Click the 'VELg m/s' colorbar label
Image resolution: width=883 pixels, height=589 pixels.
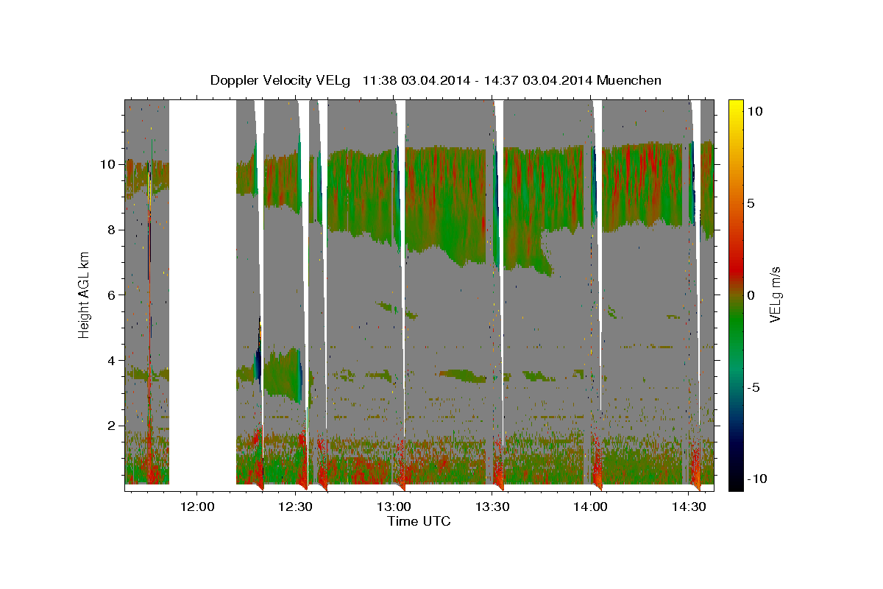[x=775, y=294]
